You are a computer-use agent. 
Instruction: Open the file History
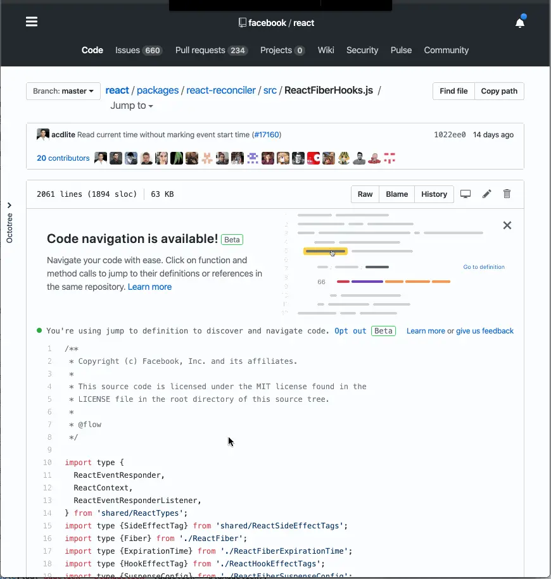coord(434,194)
